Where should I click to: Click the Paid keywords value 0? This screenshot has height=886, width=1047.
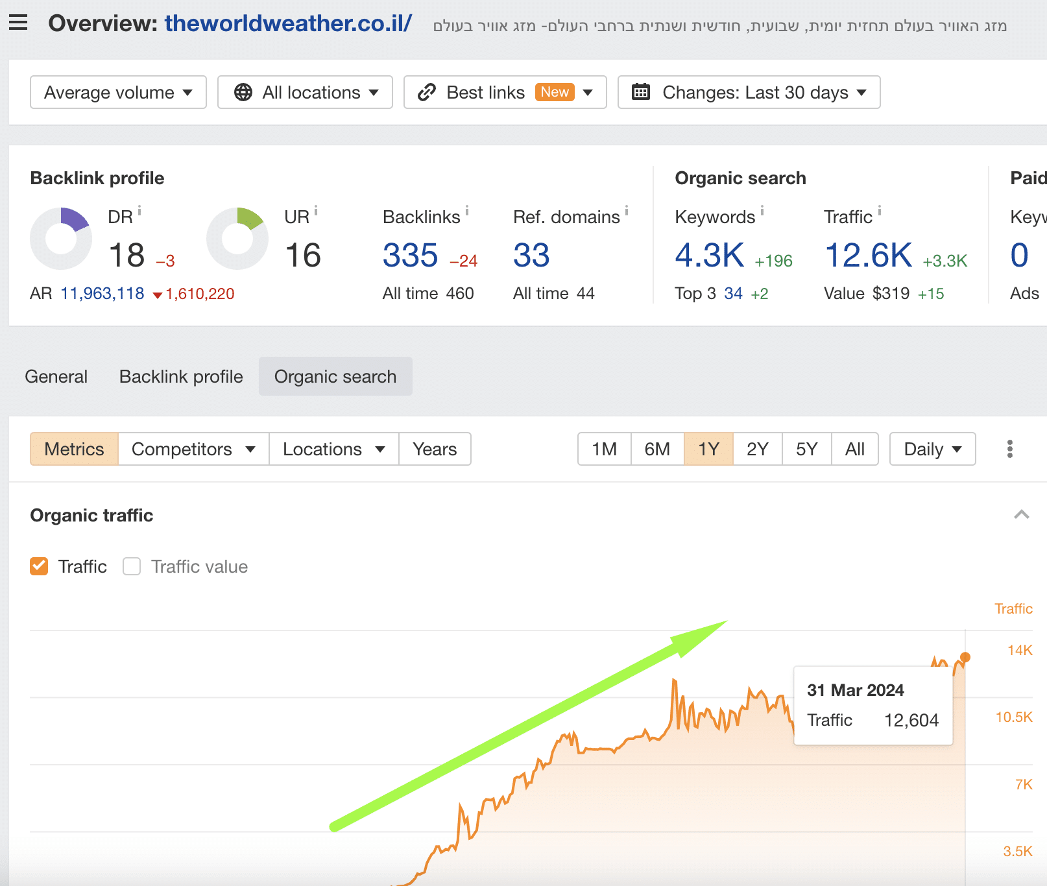pyautogui.click(x=1019, y=255)
